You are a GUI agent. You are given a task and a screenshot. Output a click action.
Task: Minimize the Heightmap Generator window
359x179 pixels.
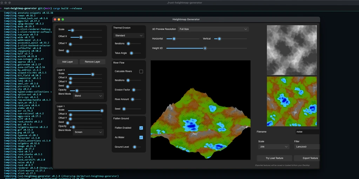pos(59,20)
